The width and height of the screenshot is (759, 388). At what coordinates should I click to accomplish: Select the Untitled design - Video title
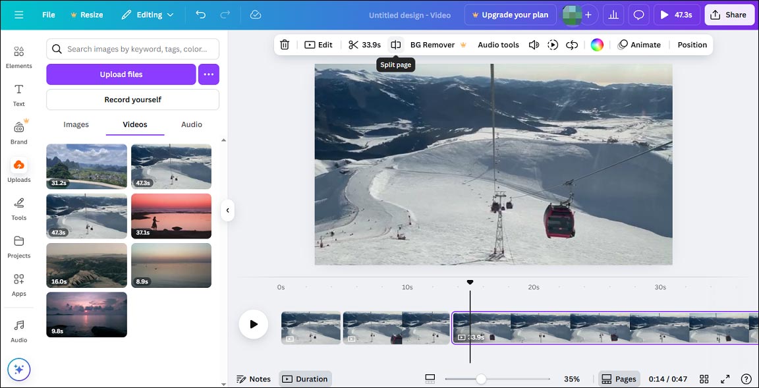click(x=410, y=15)
